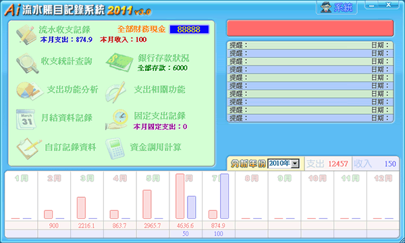Open the 自訂記錄資料 clipboard icon

[x=28, y=148]
